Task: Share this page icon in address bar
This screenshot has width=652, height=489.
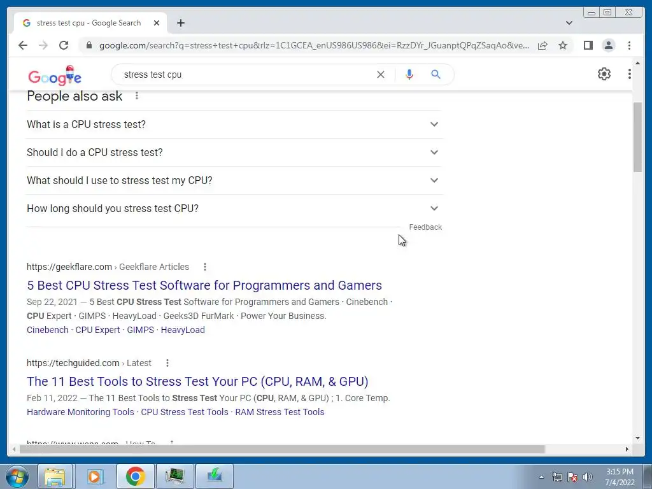Action: click(542, 45)
